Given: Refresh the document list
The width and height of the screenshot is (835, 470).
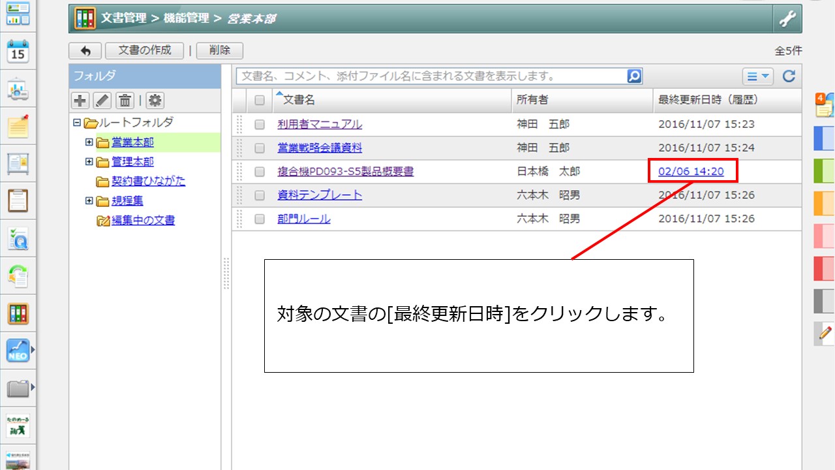Looking at the screenshot, I should click(x=789, y=76).
